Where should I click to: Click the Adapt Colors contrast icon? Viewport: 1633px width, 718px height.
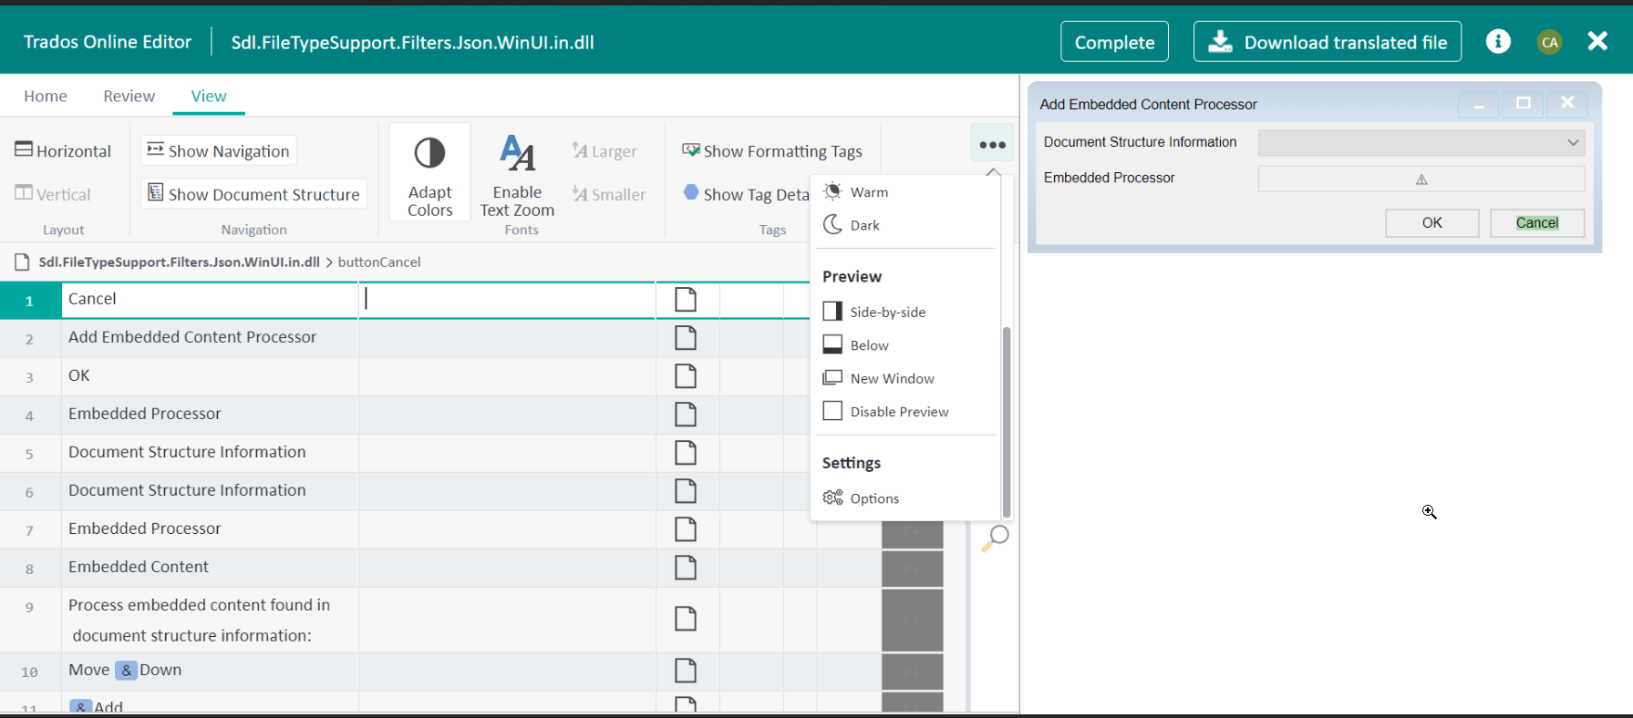(429, 153)
